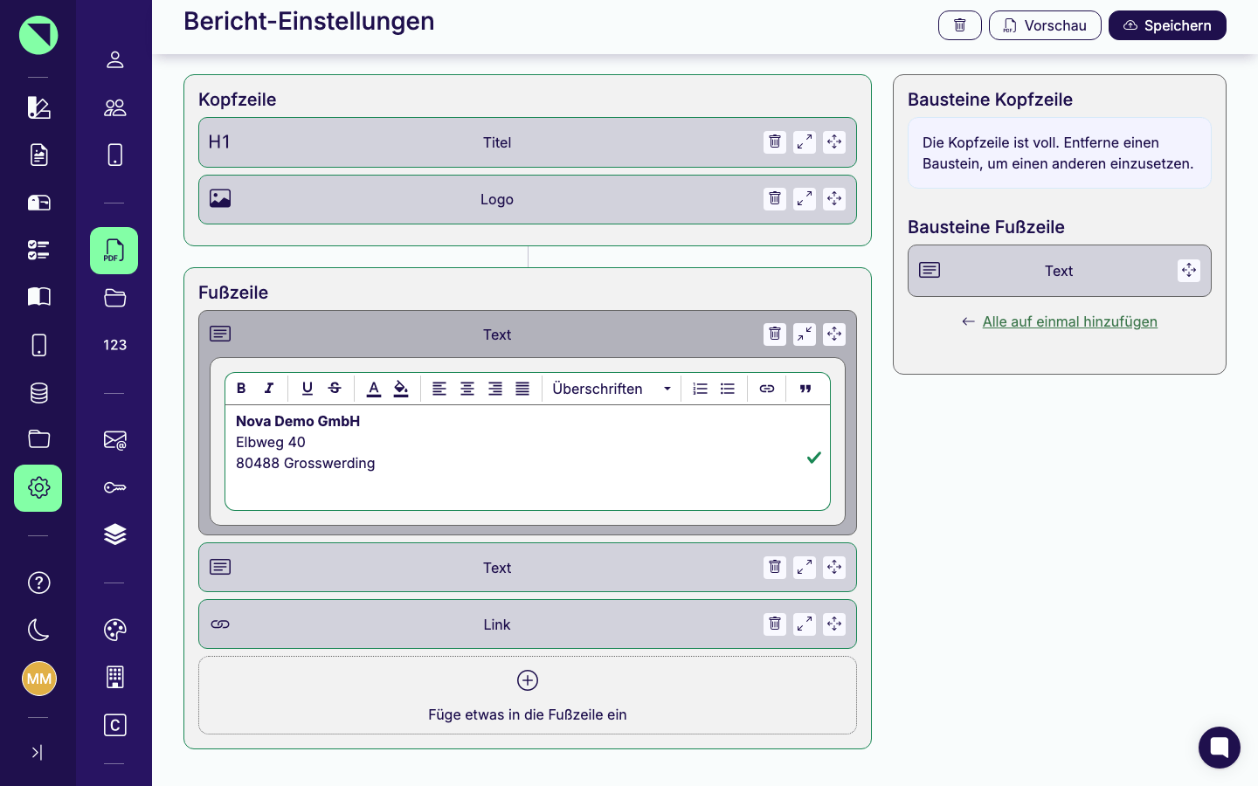Open the chat support bubble
The image size is (1258, 786).
pos(1220,748)
